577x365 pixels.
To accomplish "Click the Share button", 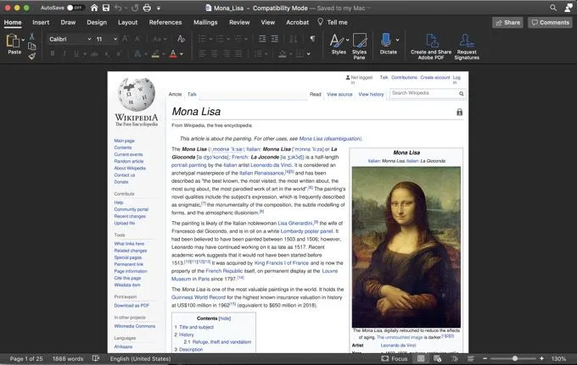I will click(x=507, y=23).
